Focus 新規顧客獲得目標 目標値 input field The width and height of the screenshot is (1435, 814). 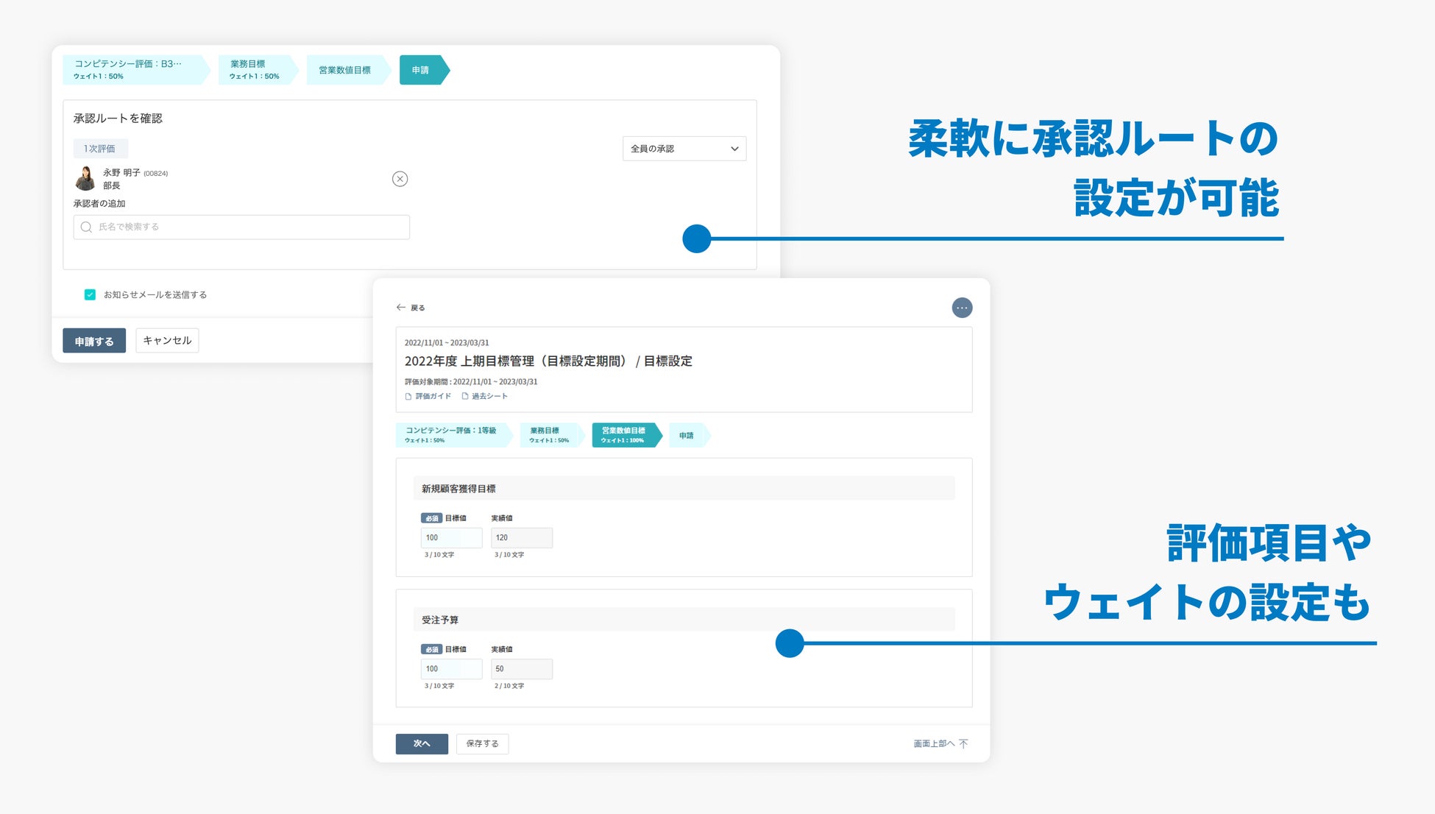(451, 538)
